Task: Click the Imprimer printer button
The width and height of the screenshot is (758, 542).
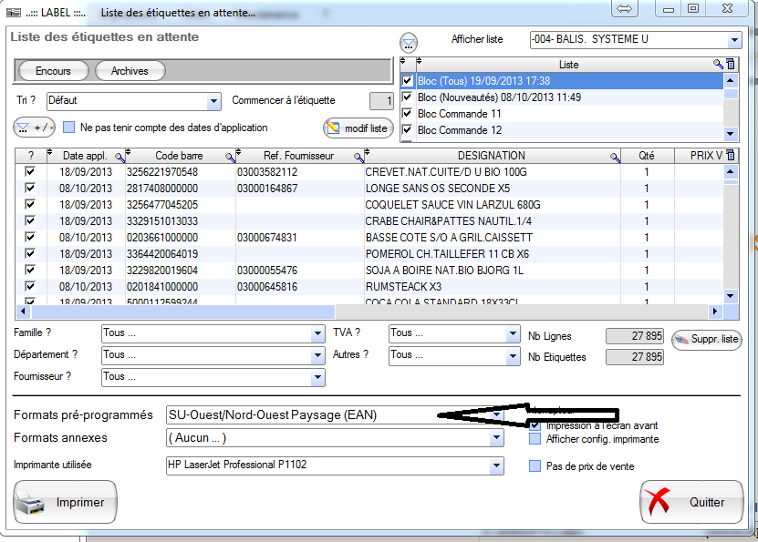Action: 66,502
